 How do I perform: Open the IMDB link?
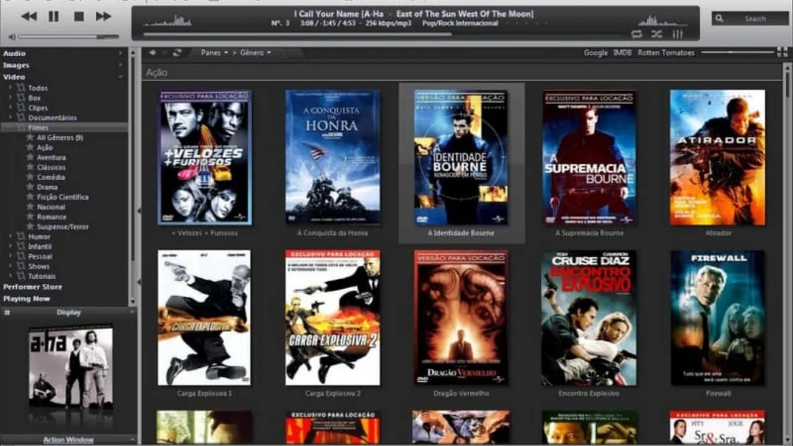click(x=622, y=53)
